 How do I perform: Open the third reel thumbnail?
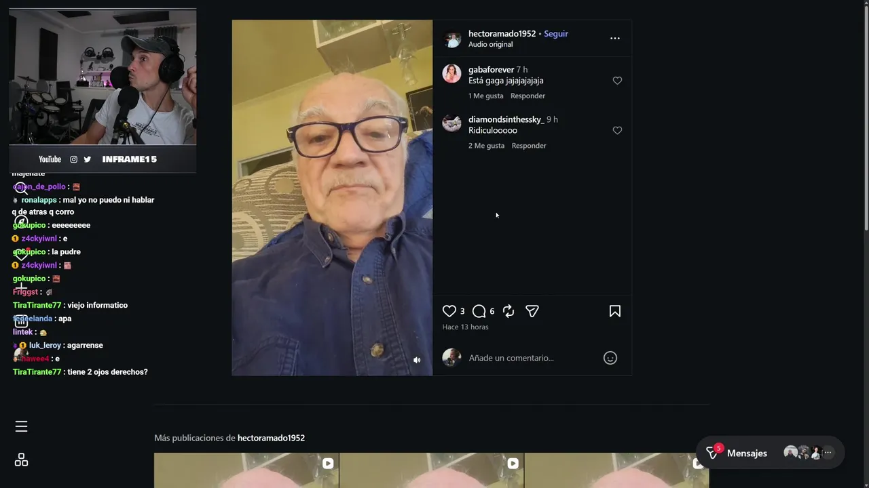616,470
